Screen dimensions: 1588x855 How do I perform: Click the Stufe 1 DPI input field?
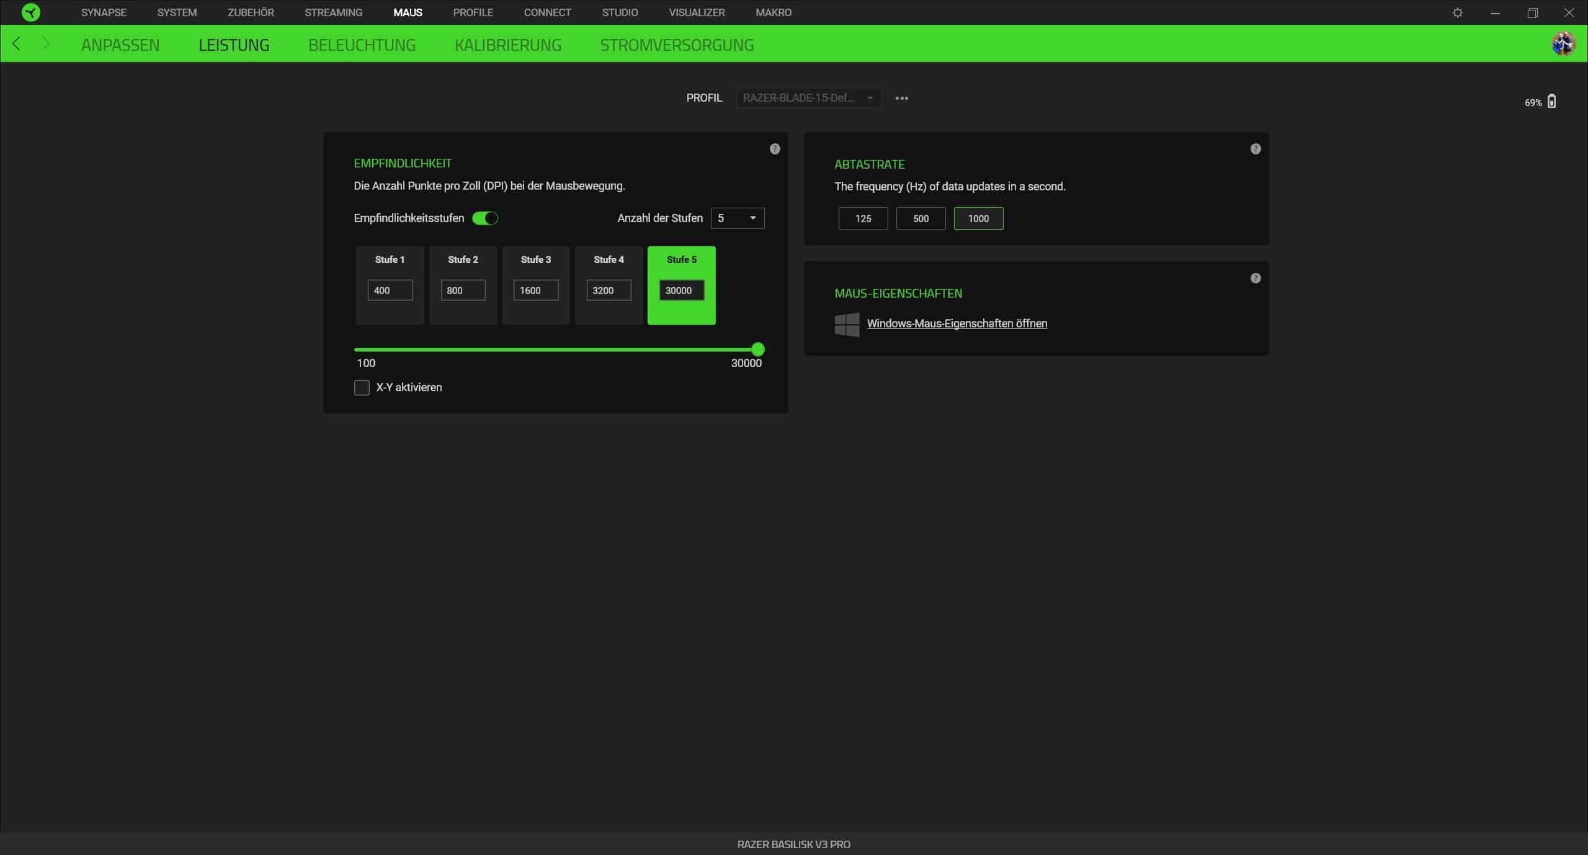coord(390,290)
